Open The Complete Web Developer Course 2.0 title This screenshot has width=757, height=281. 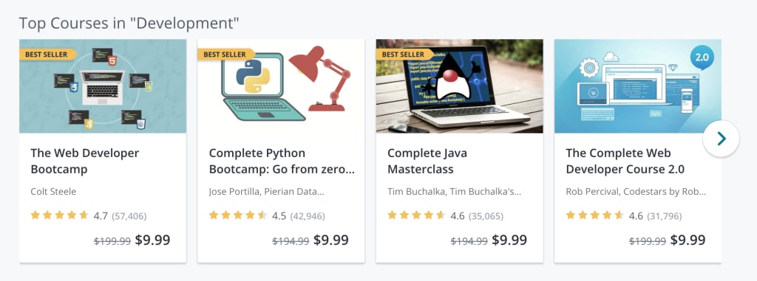625,162
